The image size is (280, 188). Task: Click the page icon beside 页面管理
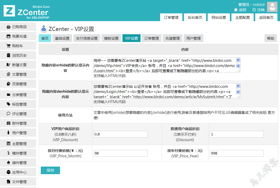[8, 84]
